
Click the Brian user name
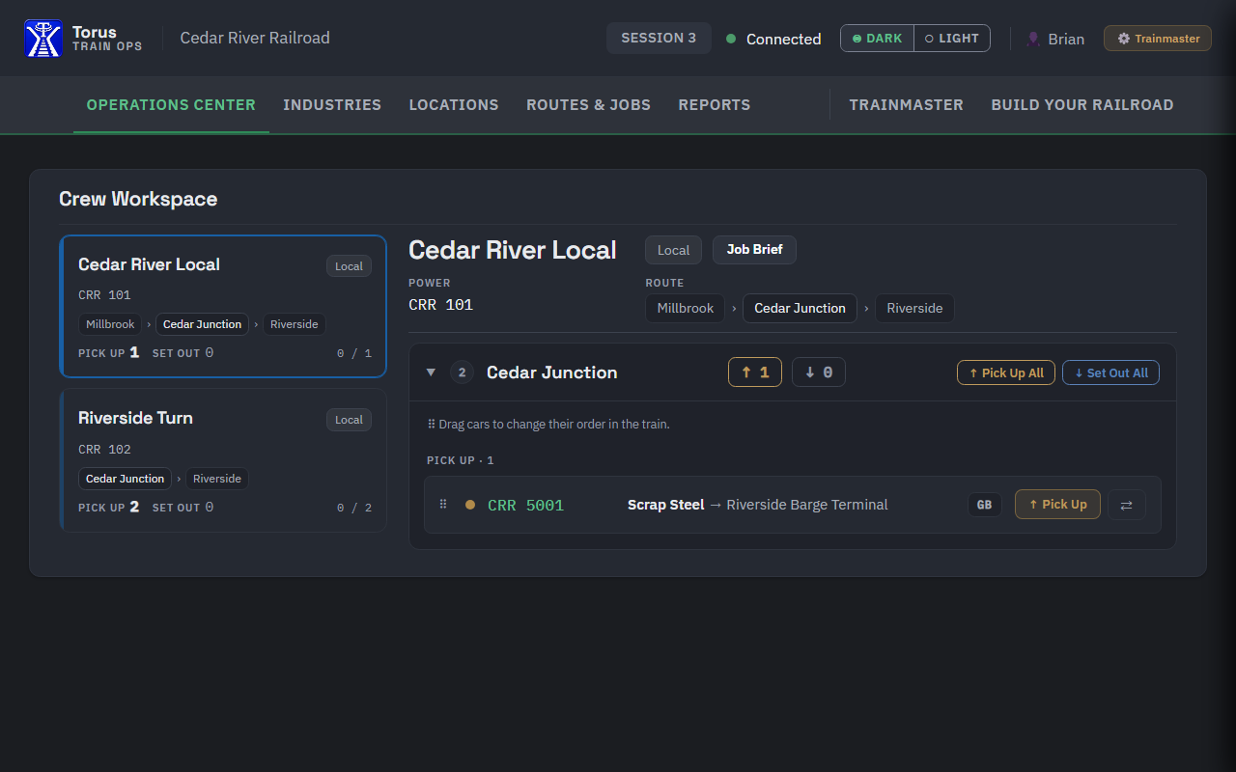point(1066,39)
